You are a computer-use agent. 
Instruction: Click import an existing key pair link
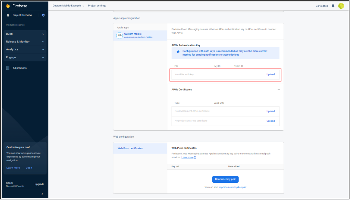tap(232, 187)
